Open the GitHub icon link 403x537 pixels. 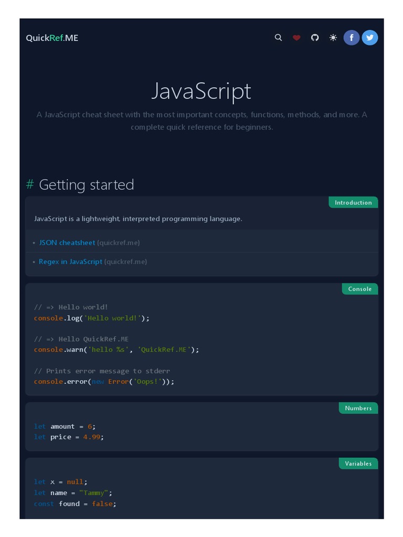click(x=315, y=38)
